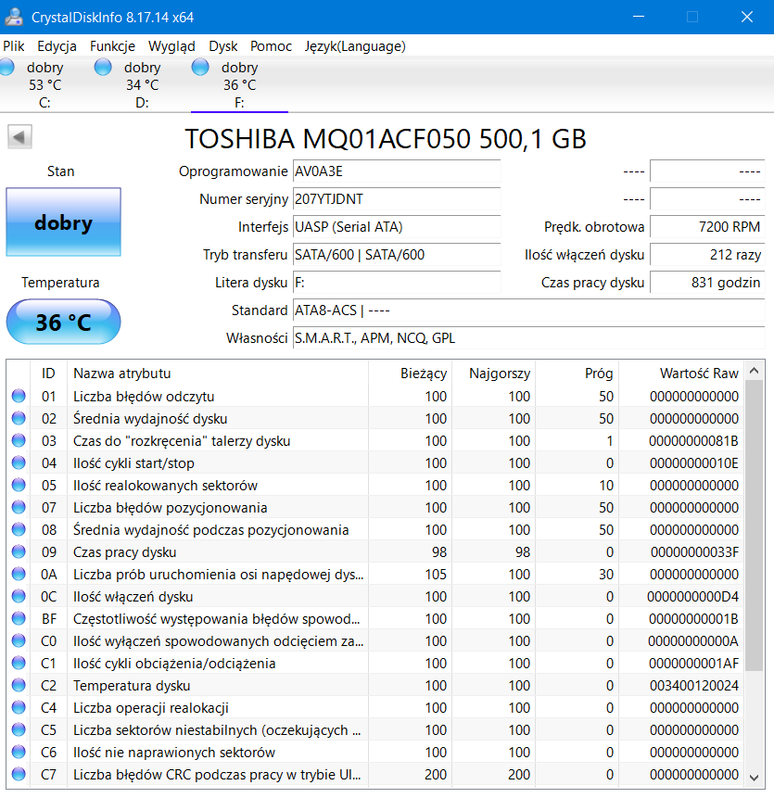This screenshot has width=774, height=798.
Task: Click the power-on hours value 831 godzin
Action: 707,283
